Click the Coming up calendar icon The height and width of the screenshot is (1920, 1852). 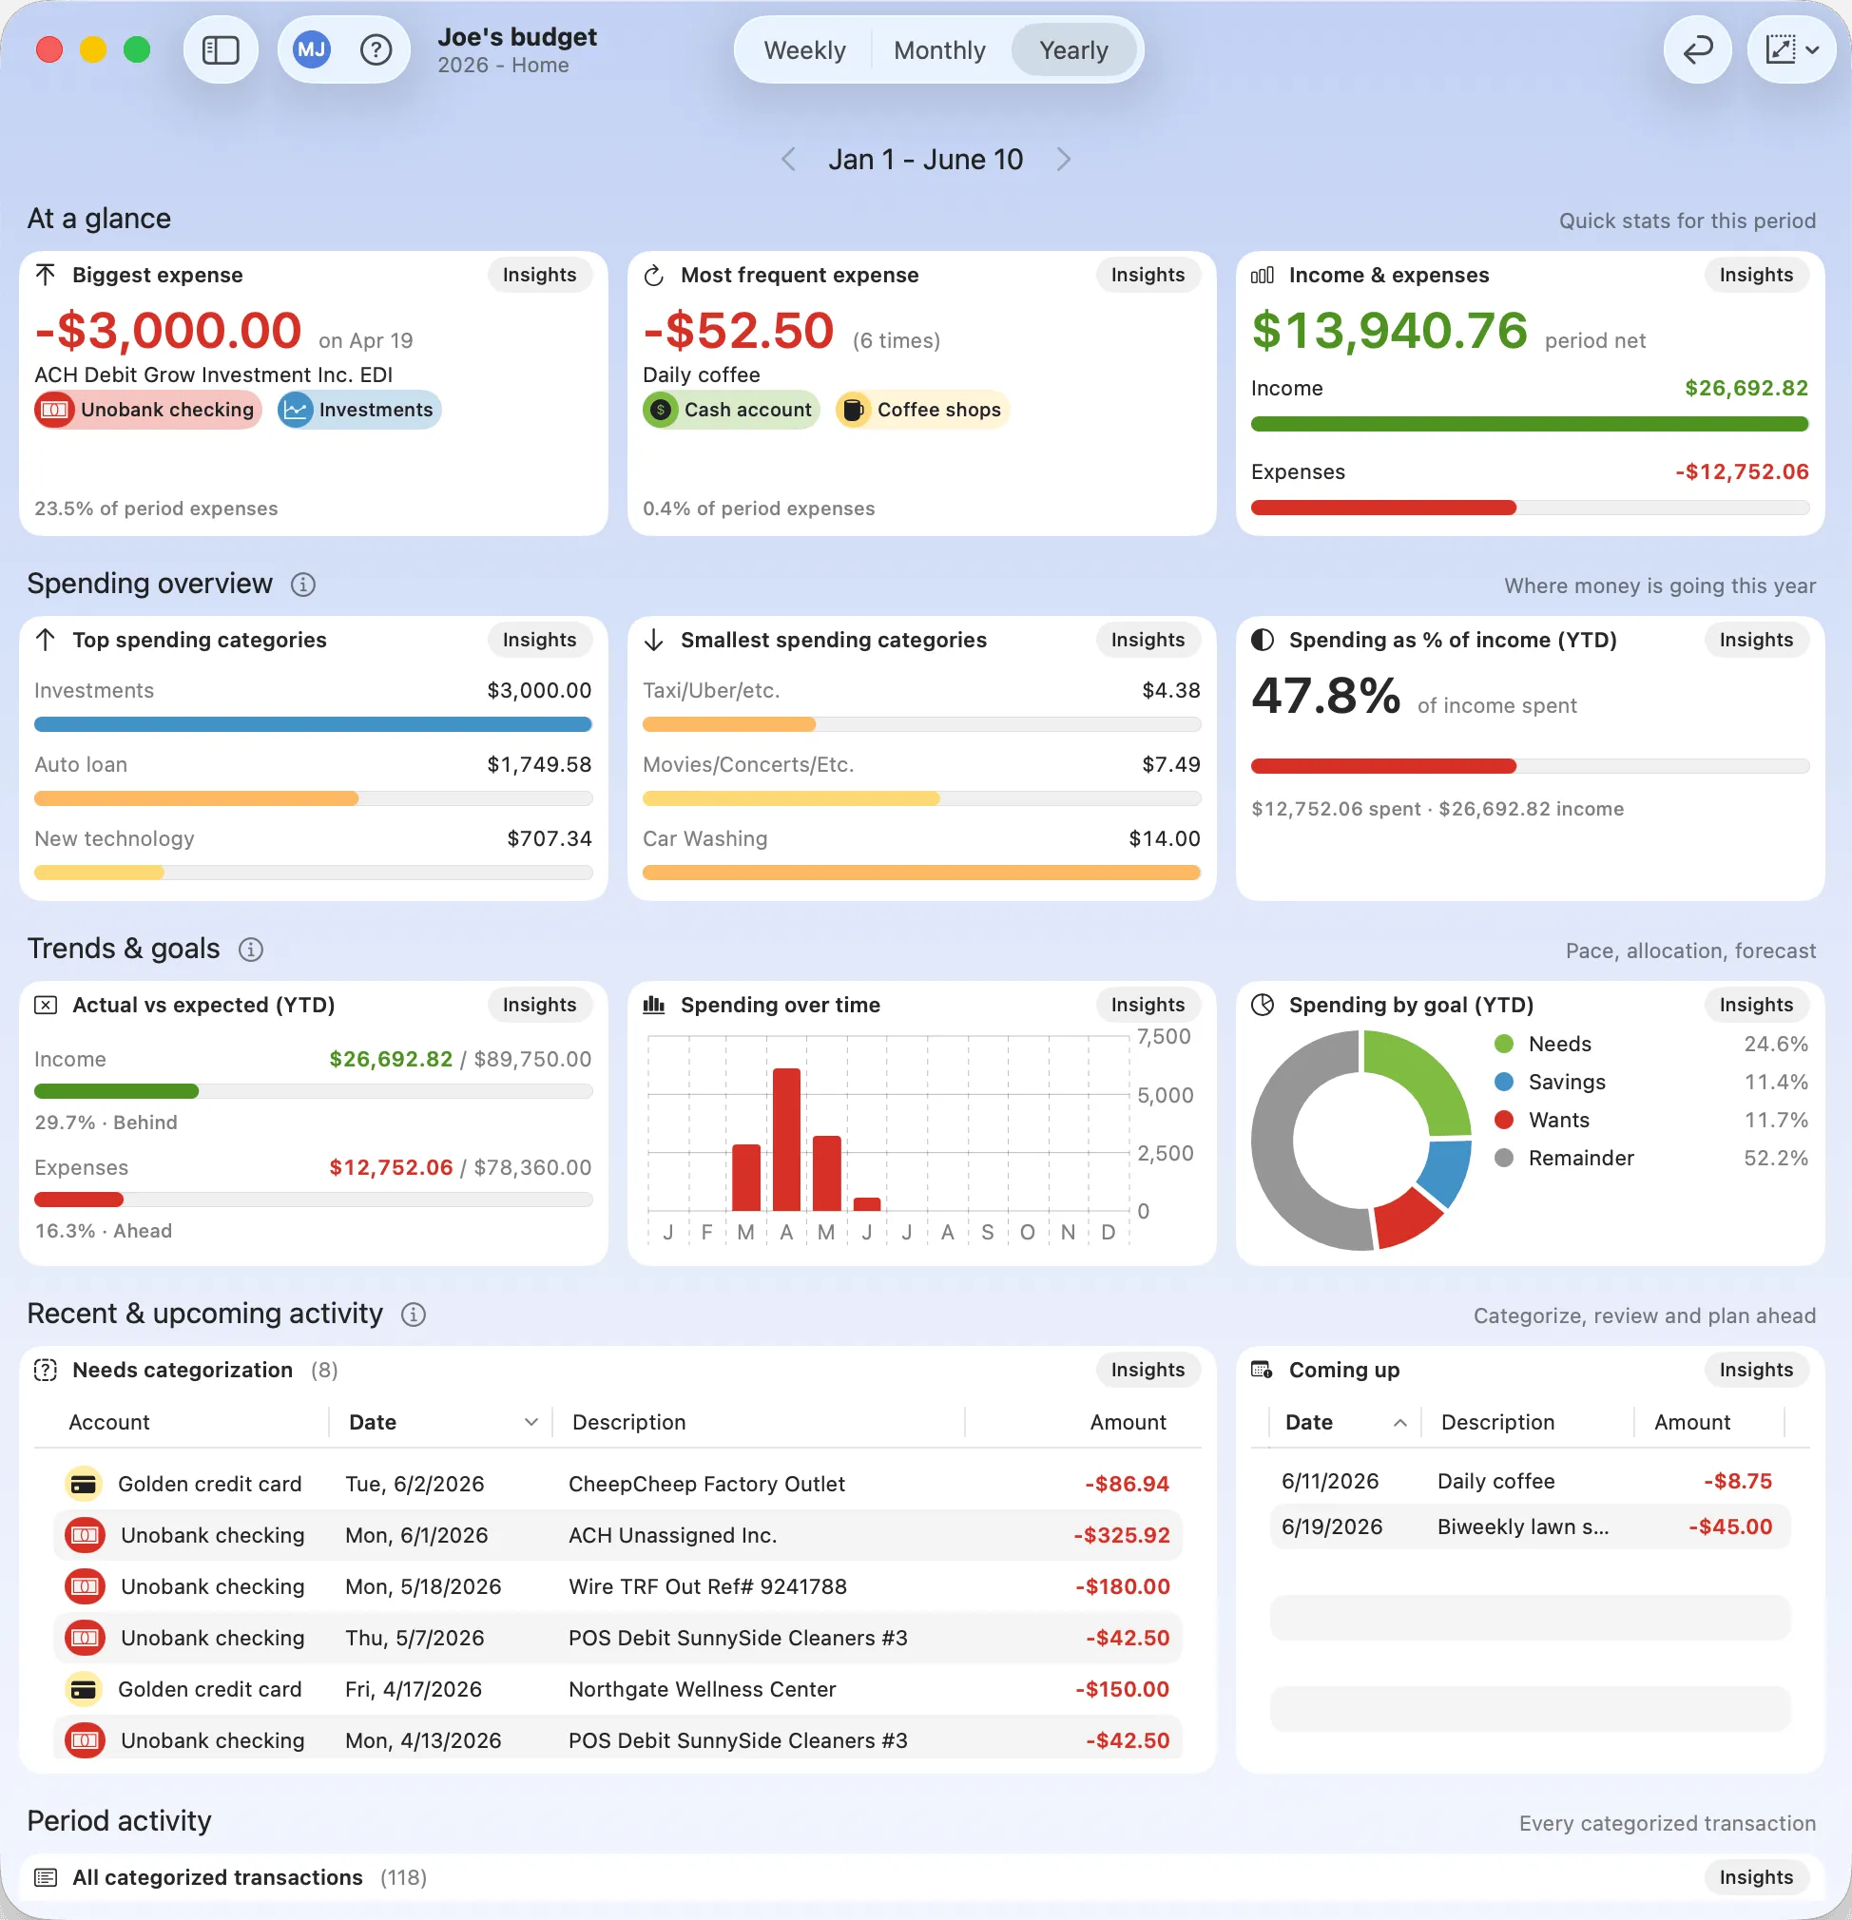(x=1263, y=1372)
